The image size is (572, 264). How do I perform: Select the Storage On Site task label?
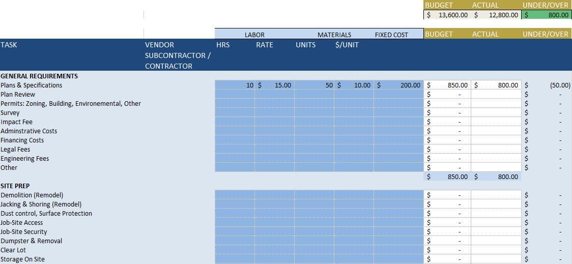(22, 259)
